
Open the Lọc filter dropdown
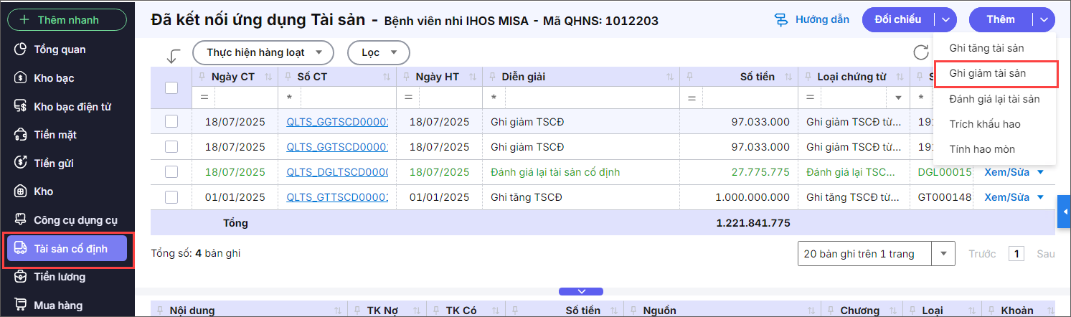tap(378, 52)
